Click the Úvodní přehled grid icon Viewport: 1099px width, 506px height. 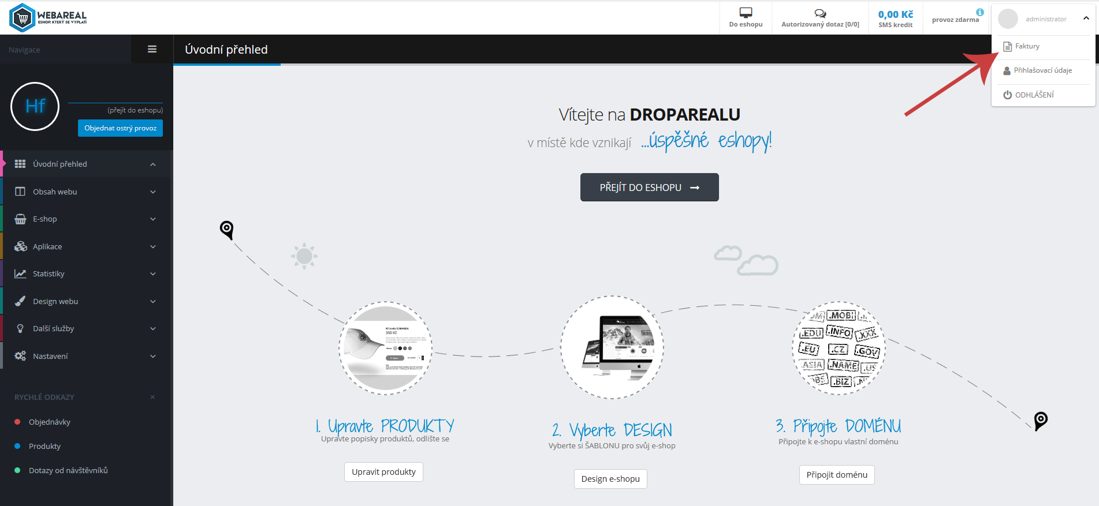pos(20,164)
